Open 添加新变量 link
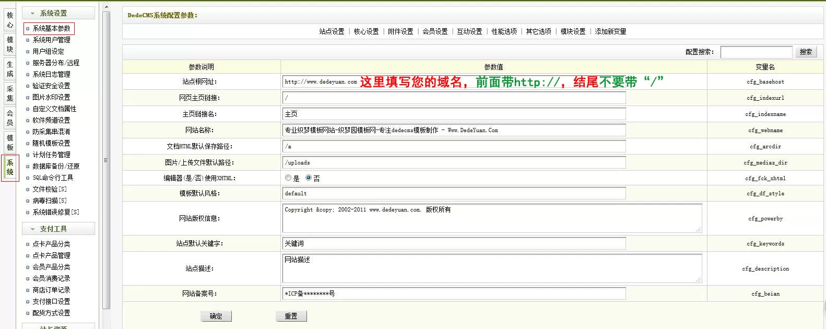 610,31
